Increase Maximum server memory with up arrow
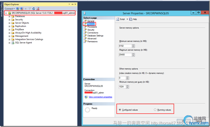The image size is (210, 127). (x=133, y=54)
